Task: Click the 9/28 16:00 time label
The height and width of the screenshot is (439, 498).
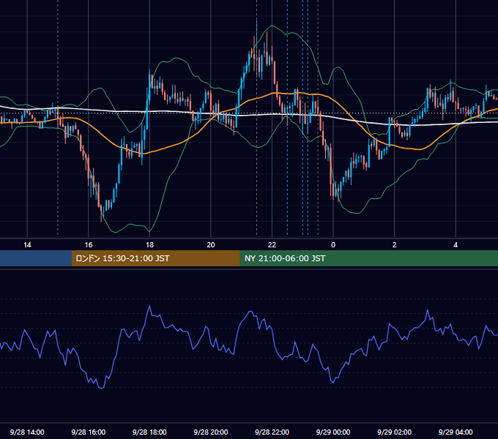Action: click(89, 432)
